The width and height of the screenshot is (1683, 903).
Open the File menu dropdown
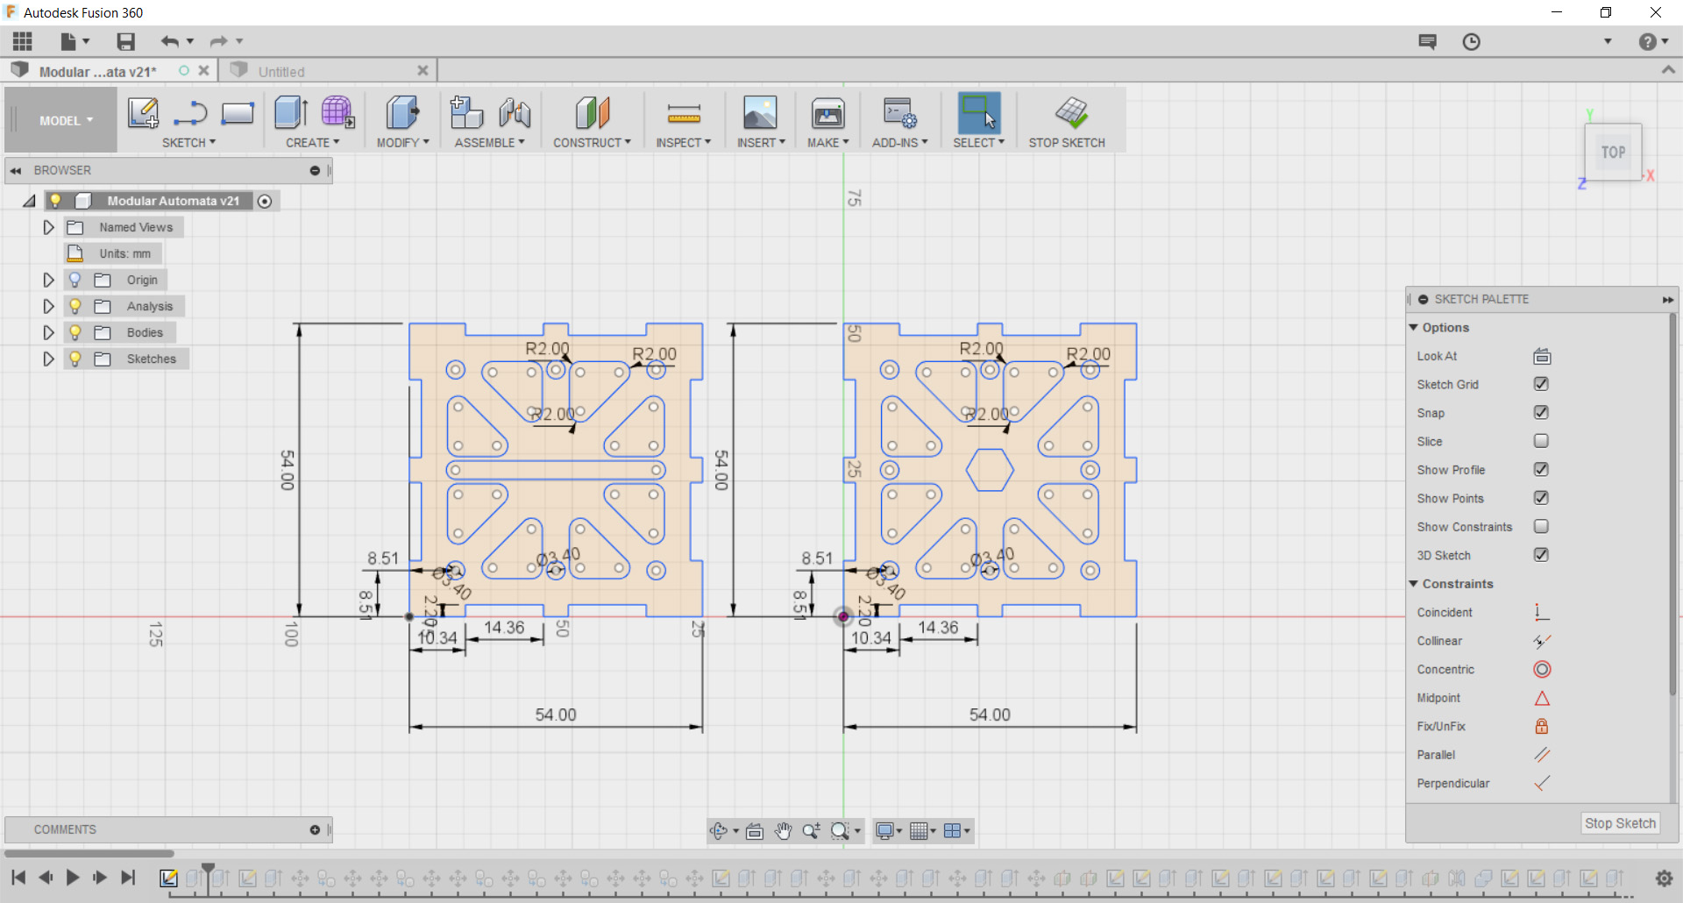click(75, 41)
